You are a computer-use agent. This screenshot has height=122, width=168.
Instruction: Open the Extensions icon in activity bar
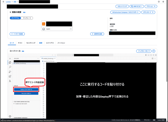[x=10, y=76]
